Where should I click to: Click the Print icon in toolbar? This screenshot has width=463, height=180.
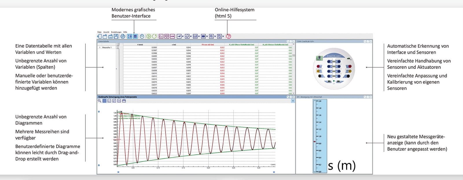(x=122, y=36)
